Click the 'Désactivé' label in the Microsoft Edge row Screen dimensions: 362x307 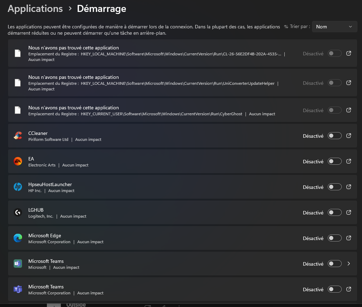(x=313, y=238)
